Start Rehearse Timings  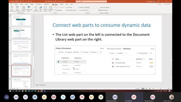pos(45,9)
